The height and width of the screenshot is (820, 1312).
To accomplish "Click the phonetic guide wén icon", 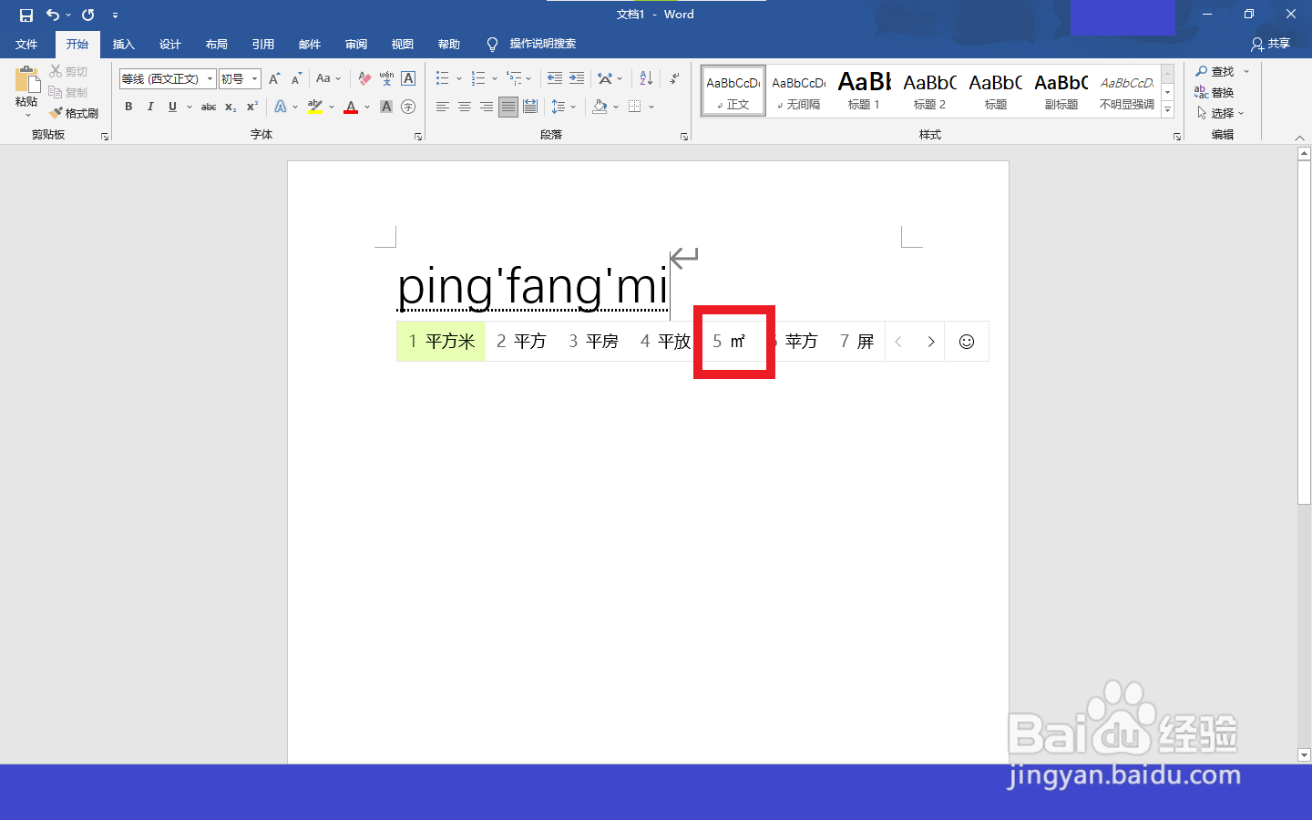I will pyautogui.click(x=386, y=79).
